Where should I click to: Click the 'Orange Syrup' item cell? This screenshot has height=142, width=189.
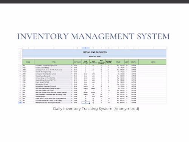54,76
